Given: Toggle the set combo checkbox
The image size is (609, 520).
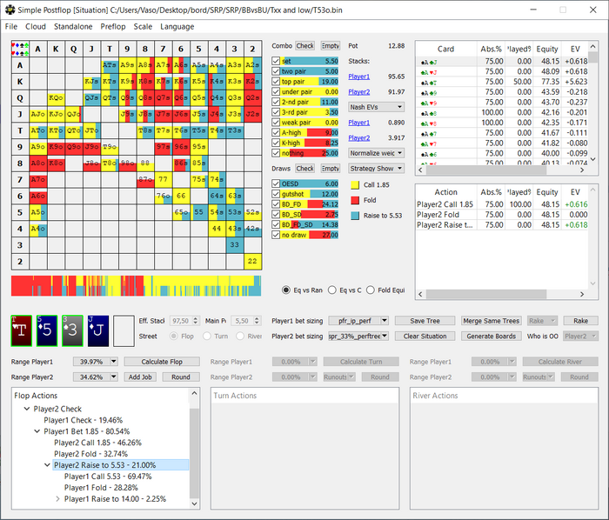Looking at the screenshot, I should 276,61.
